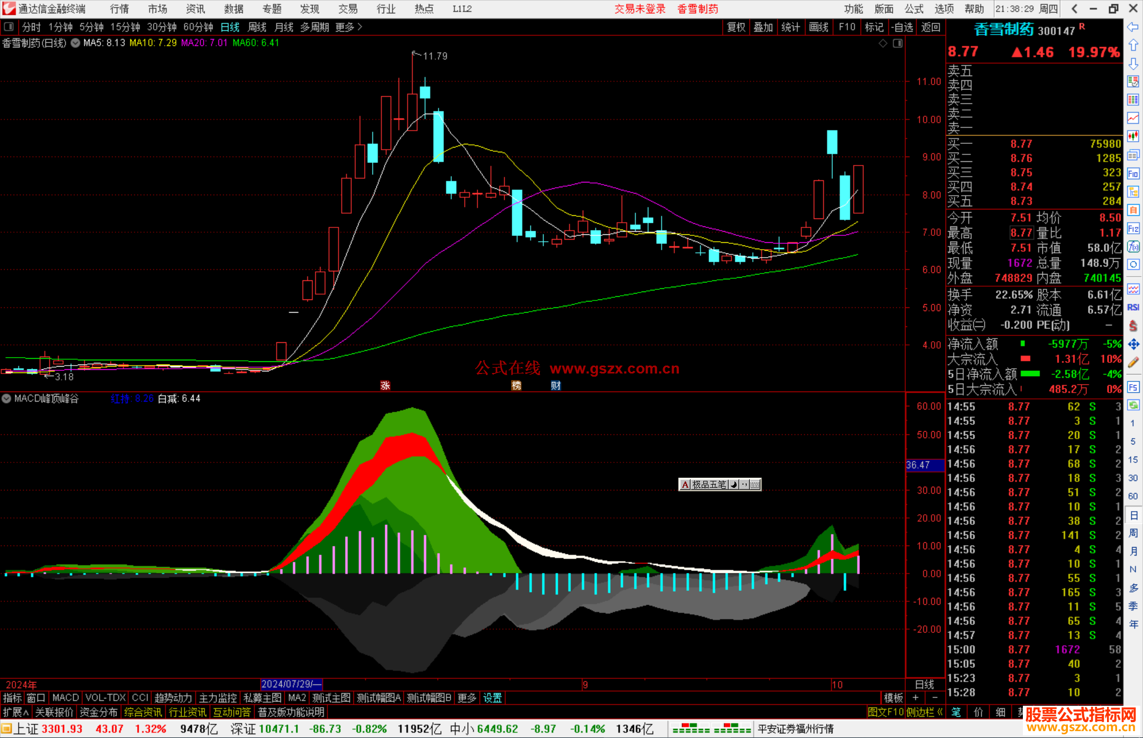Click the panel toggle icon left of 分时
The image size is (1143, 738).
(x=9, y=26)
